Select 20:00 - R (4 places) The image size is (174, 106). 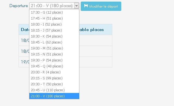click(54, 72)
